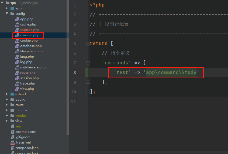Select captcha.php in the project tree
This screenshot has height=154, width=228.
point(30,30)
